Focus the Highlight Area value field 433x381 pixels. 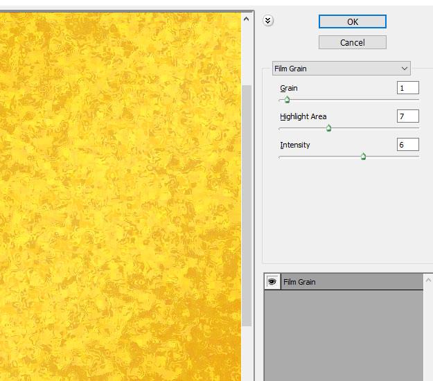(x=407, y=116)
